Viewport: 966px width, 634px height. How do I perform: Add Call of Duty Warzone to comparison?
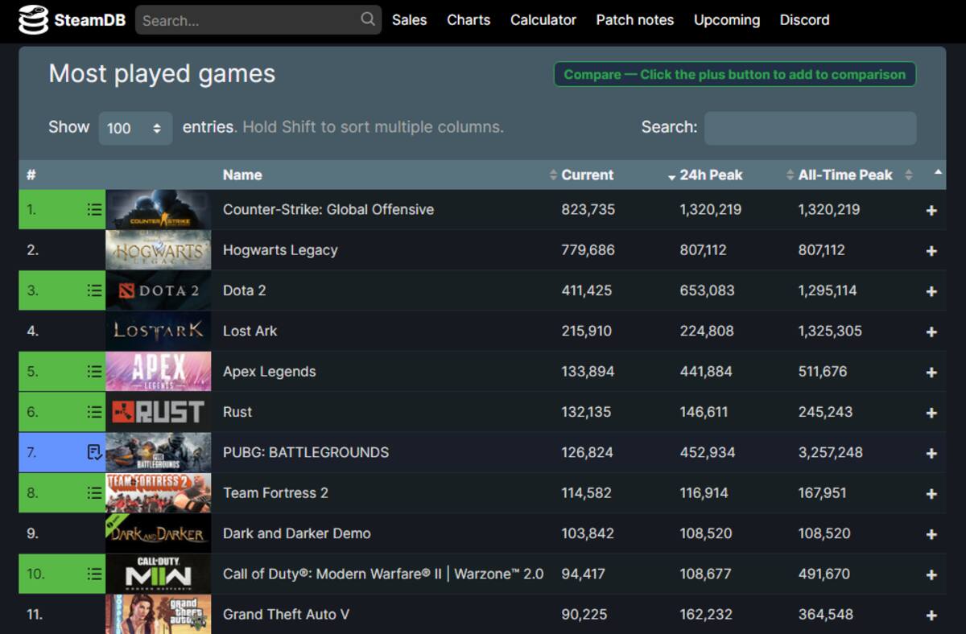coord(931,574)
